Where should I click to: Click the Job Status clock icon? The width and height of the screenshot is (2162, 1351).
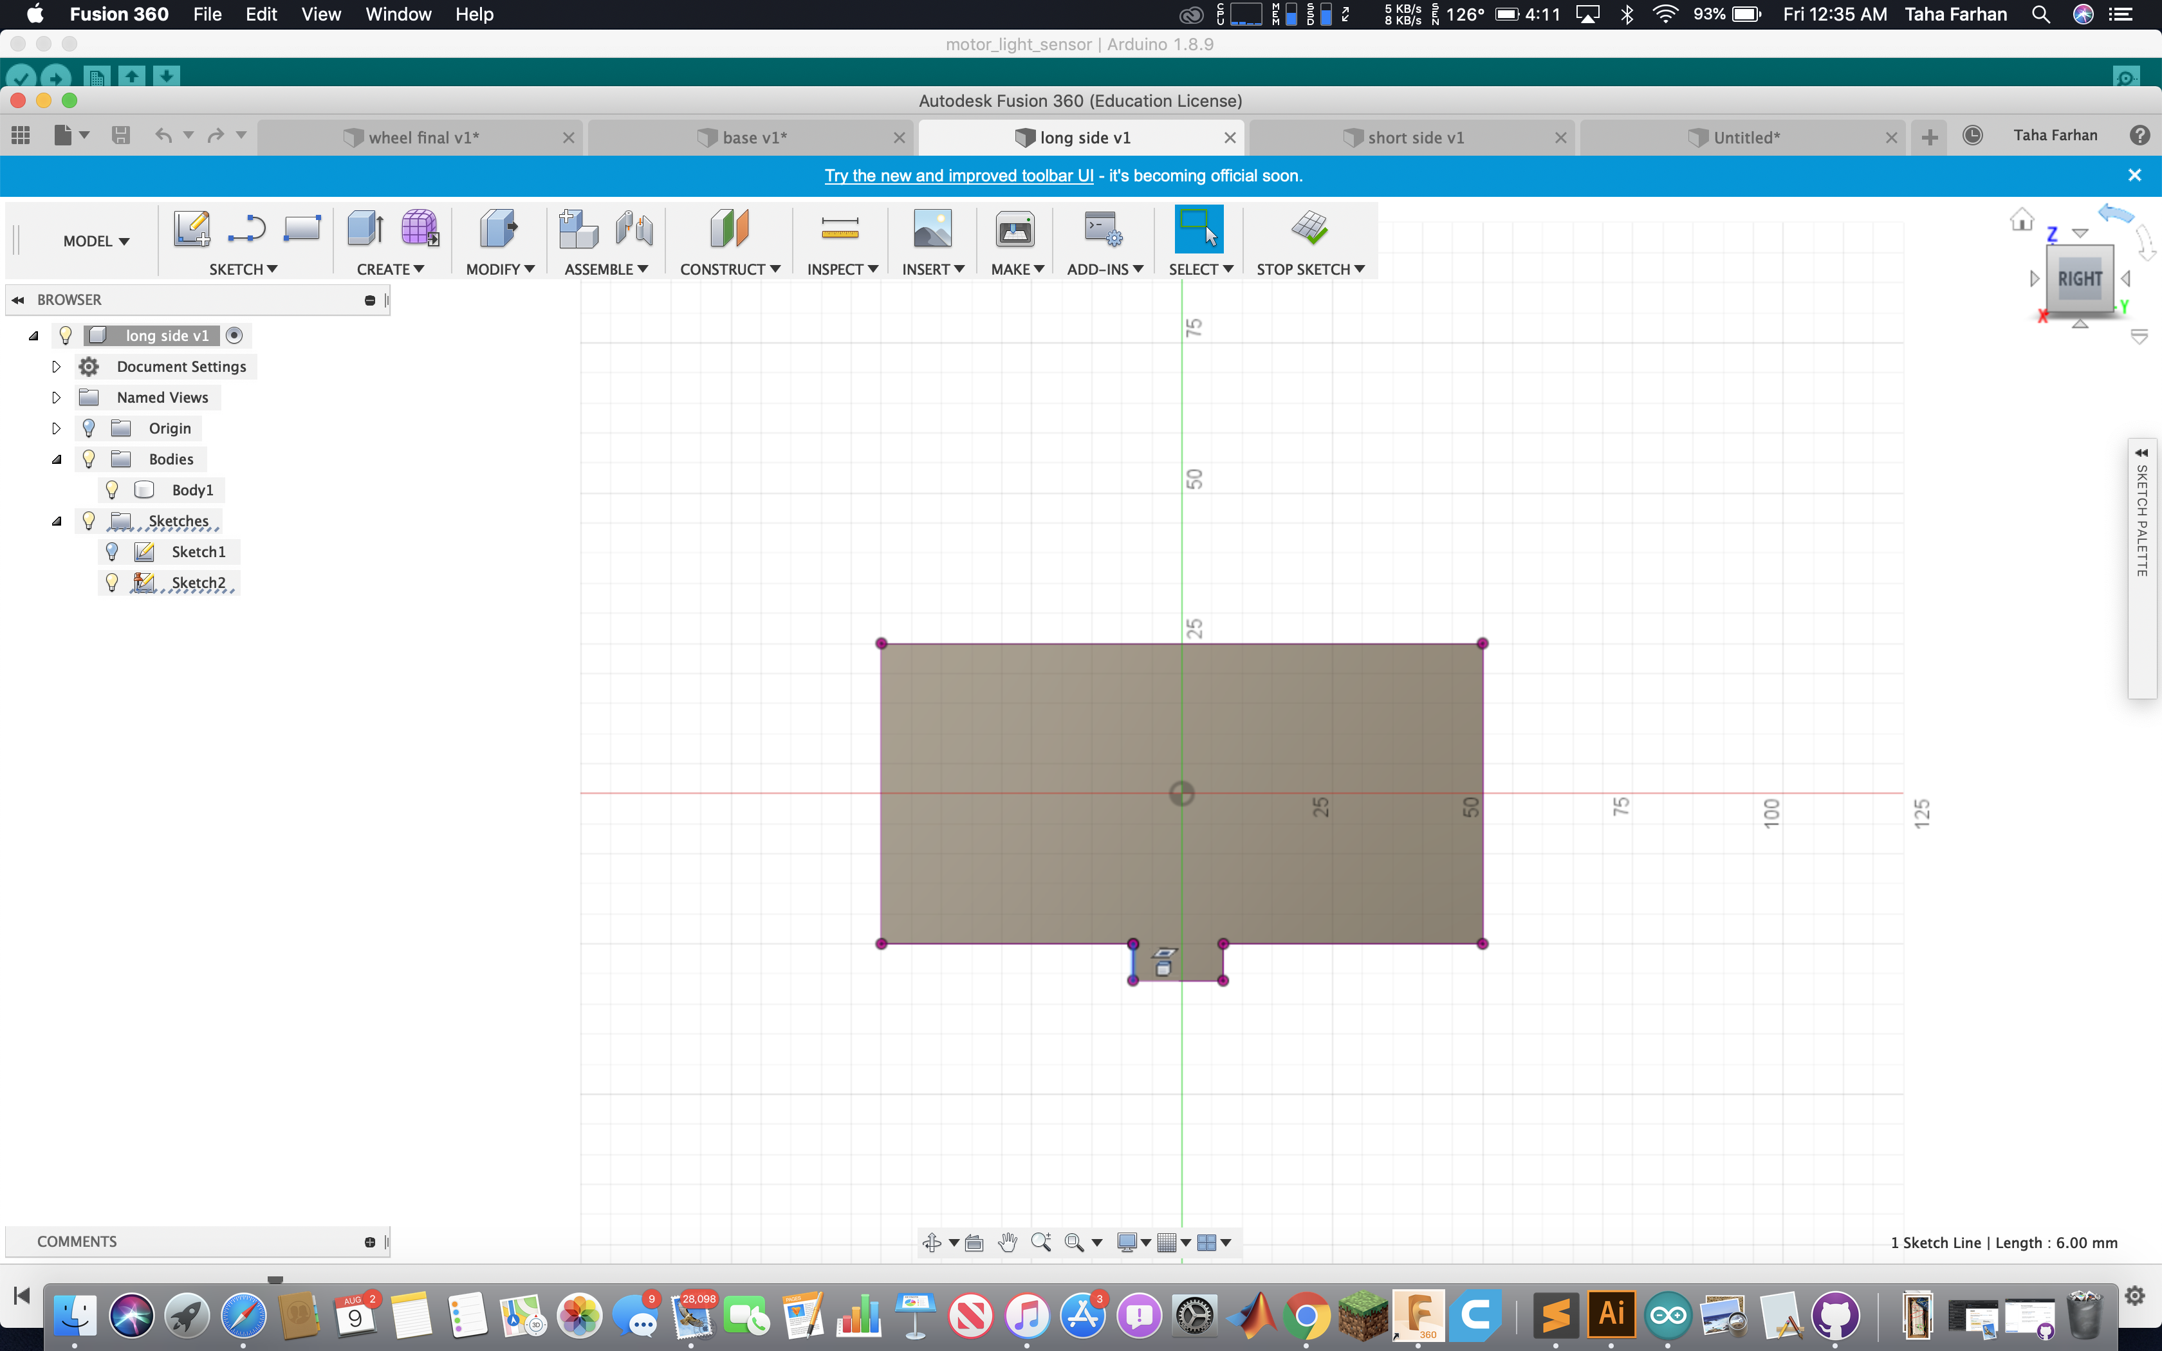tap(1973, 136)
